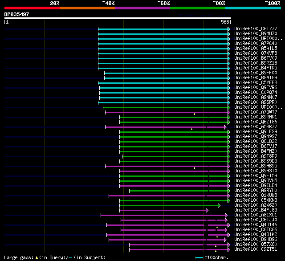
Task: Select label UniRef100_A9RYH0
Action: coord(256,191)
